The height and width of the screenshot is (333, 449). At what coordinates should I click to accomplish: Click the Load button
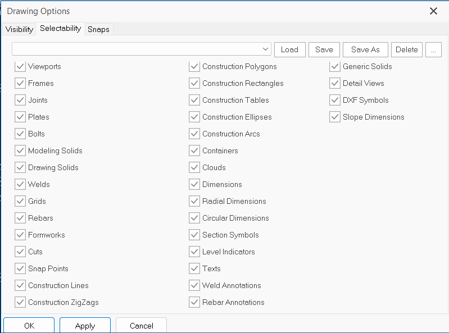tap(289, 49)
